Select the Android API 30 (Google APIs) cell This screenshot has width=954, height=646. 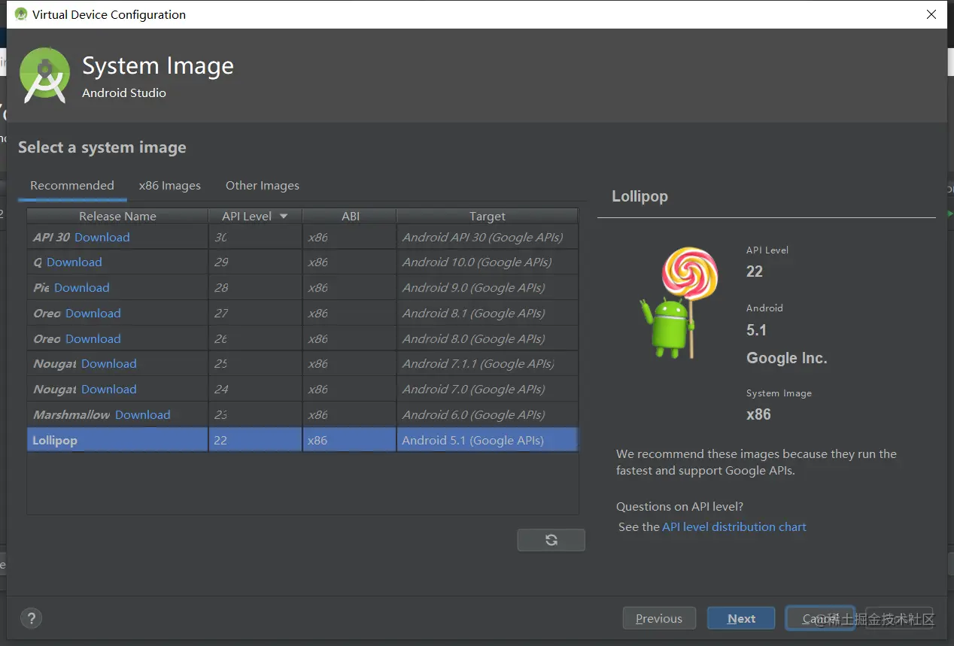(488, 237)
